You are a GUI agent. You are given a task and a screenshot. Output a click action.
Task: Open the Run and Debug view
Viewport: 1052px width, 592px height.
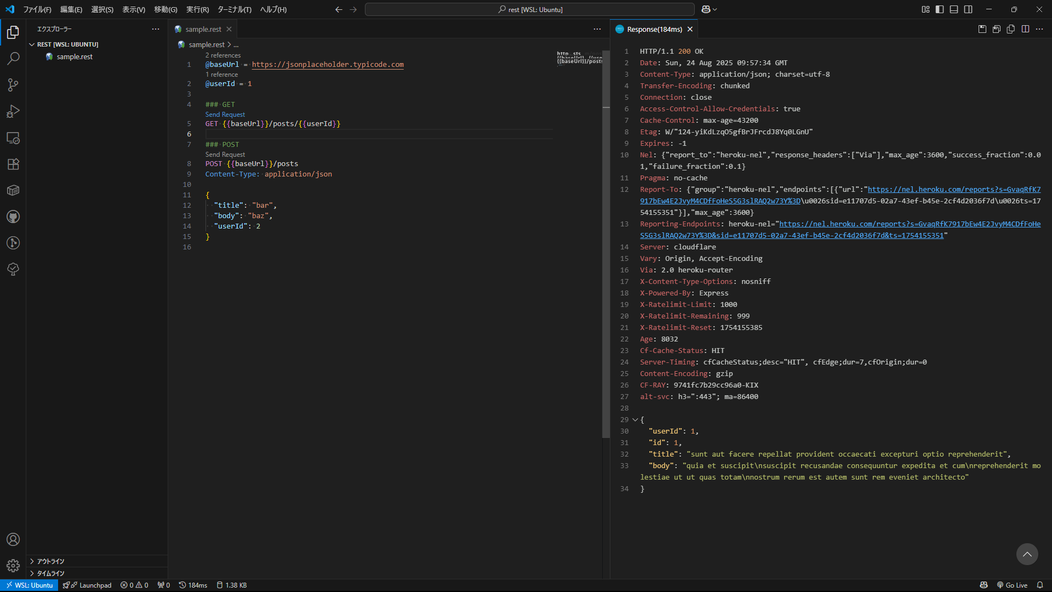click(13, 111)
